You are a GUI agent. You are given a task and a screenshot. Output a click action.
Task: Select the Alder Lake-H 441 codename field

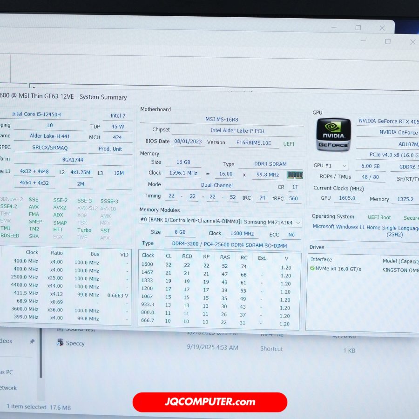50,136
